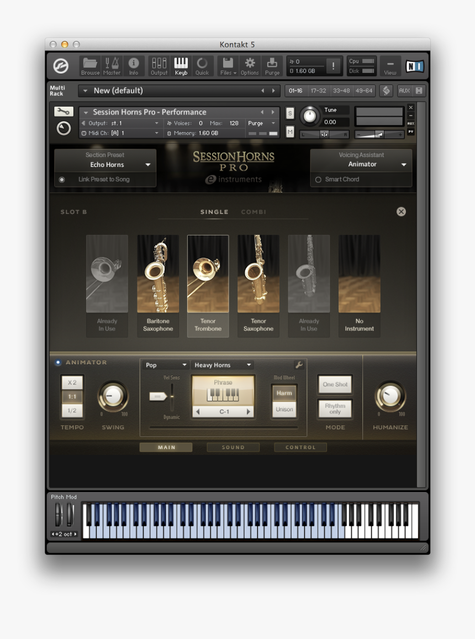Close the Slot B instrument selector
This screenshot has height=639, width=475.
[x=402, y=212]
